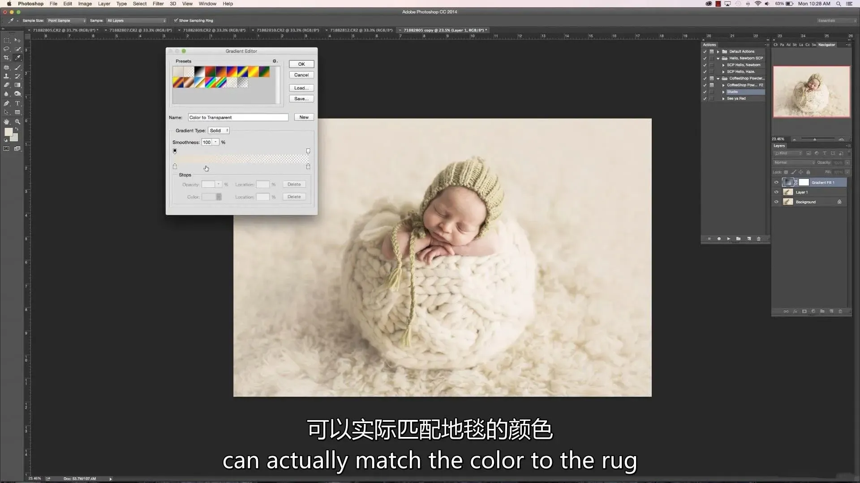Switch to 71882810.CR2 document tab
Viewport: 860px width, 483px height.
click(288, 30)
